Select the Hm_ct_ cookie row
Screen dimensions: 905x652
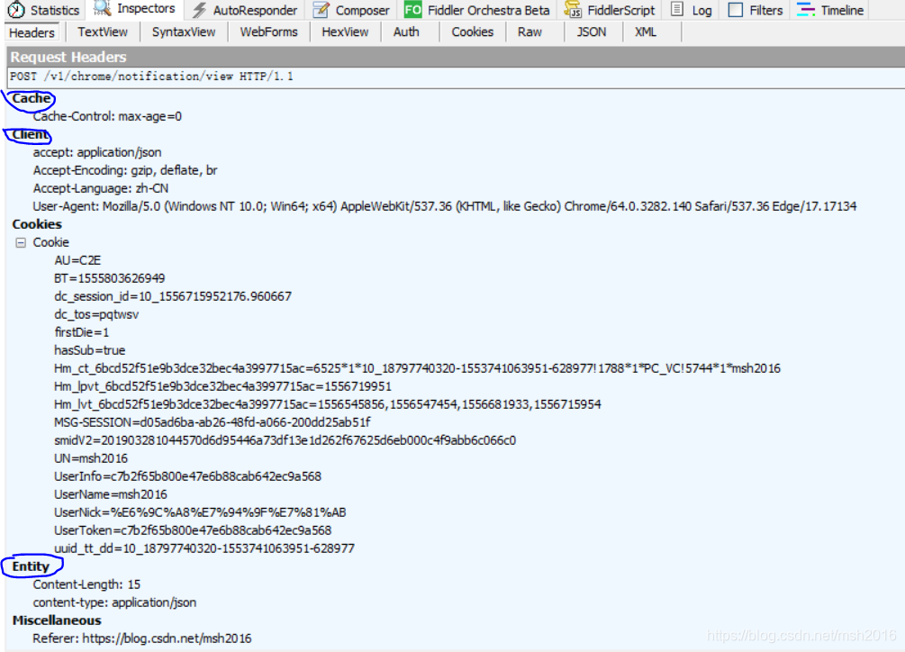coord(417,368)
